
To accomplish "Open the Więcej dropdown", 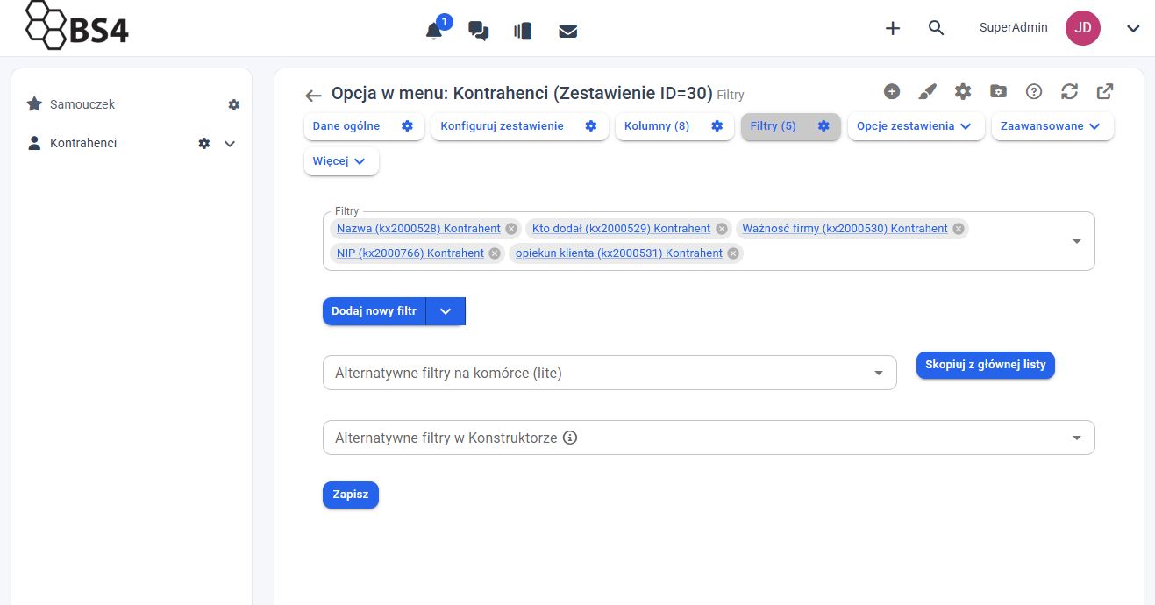I will [341, 161].
